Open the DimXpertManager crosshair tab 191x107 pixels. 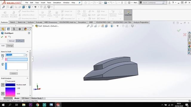pyautogui.click(x=20, y=29)
